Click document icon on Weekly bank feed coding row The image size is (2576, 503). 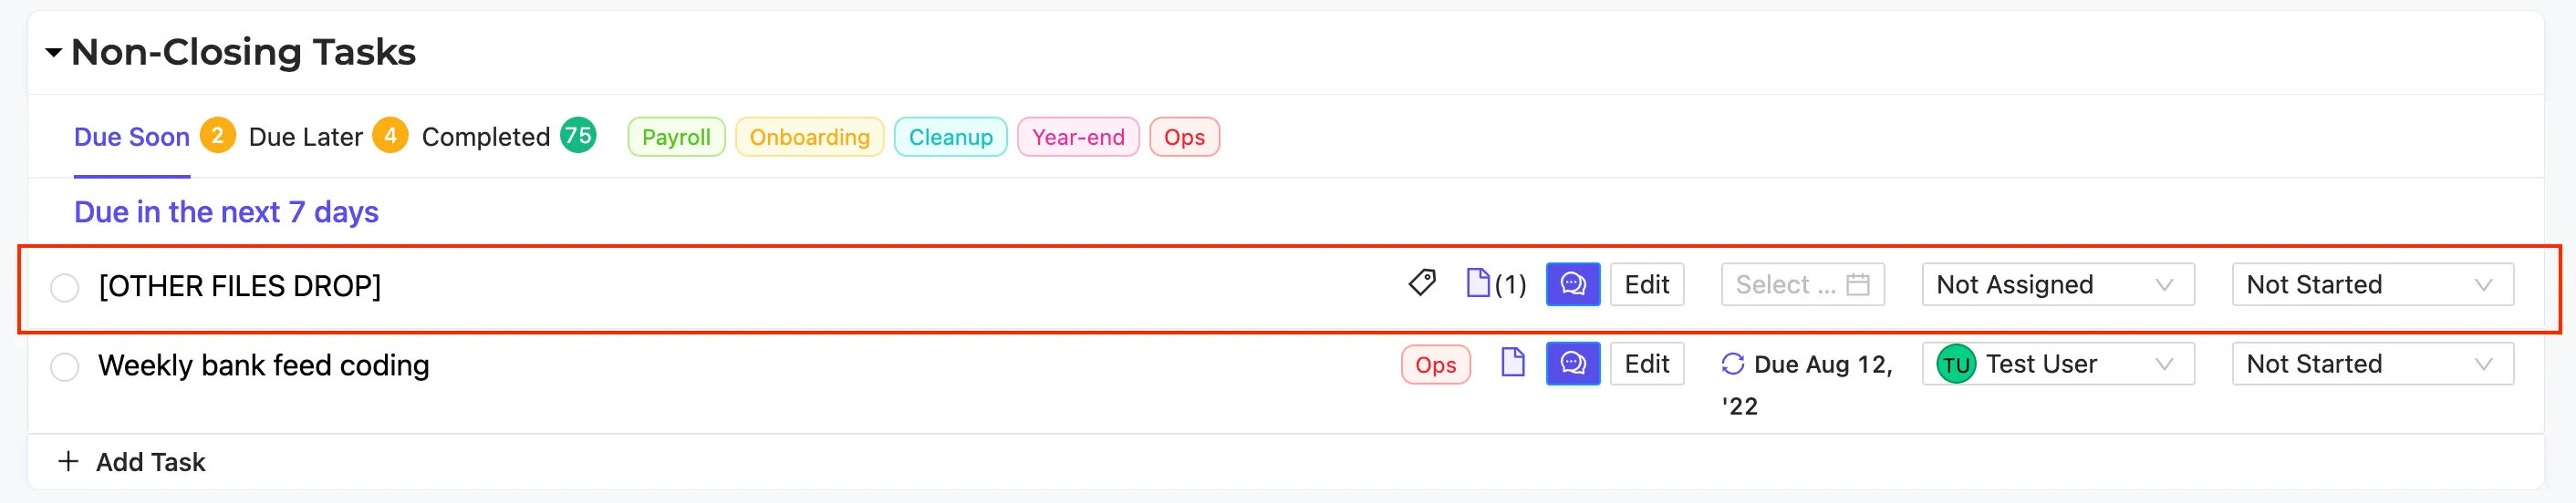click(1513, 363)
